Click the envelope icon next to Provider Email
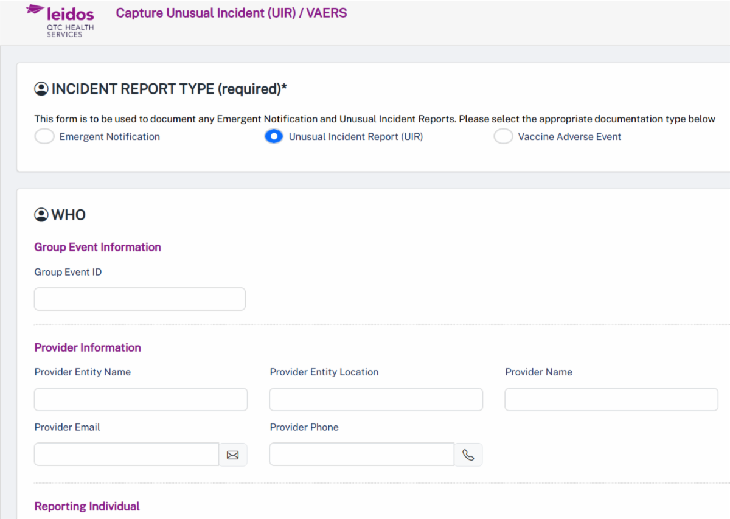The width and height of the screenshot is (730, 519). pyautogui.click(x=233, y=455)
